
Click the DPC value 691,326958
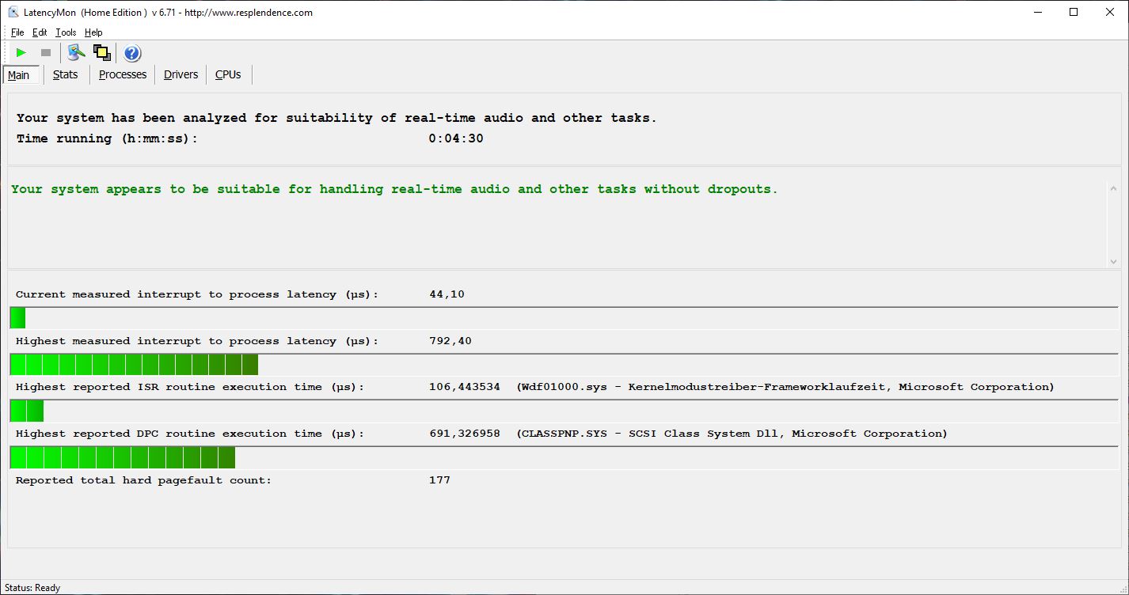point(464,434)
